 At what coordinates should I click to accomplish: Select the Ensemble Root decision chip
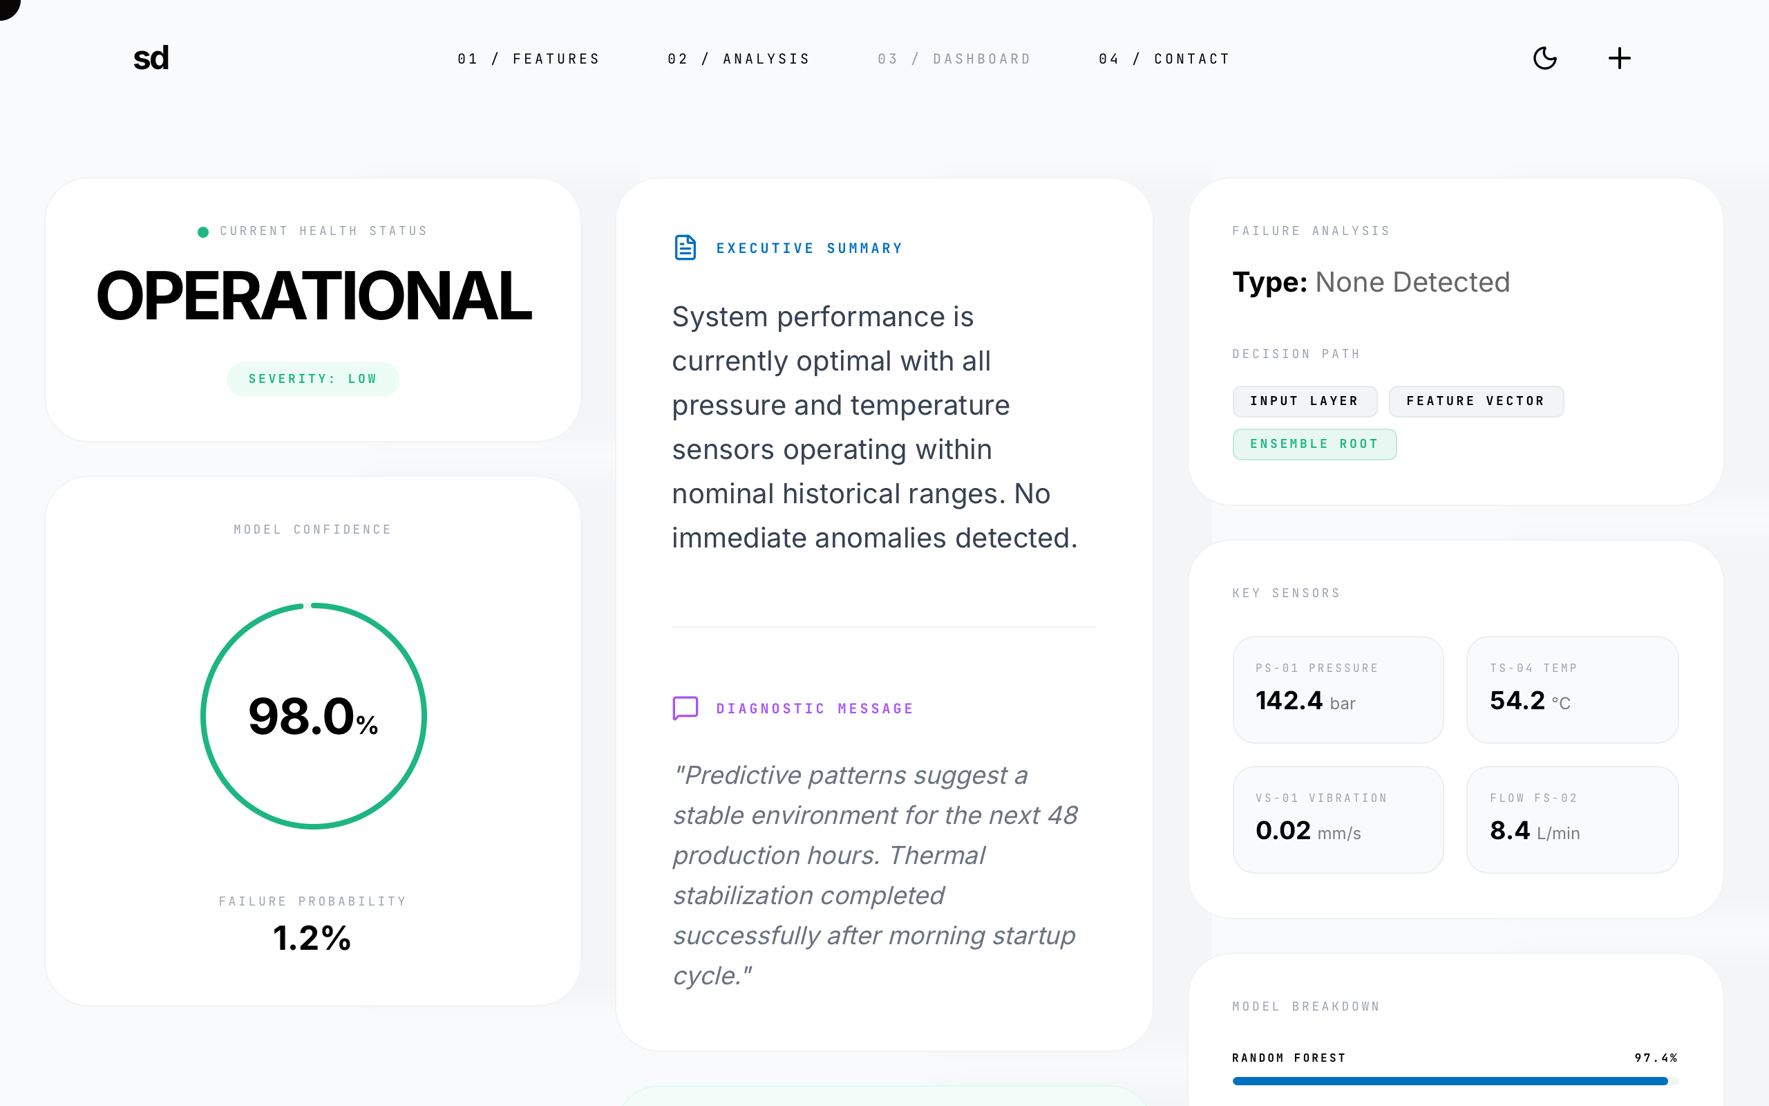pyautogui.click(x=1314, y=444)
